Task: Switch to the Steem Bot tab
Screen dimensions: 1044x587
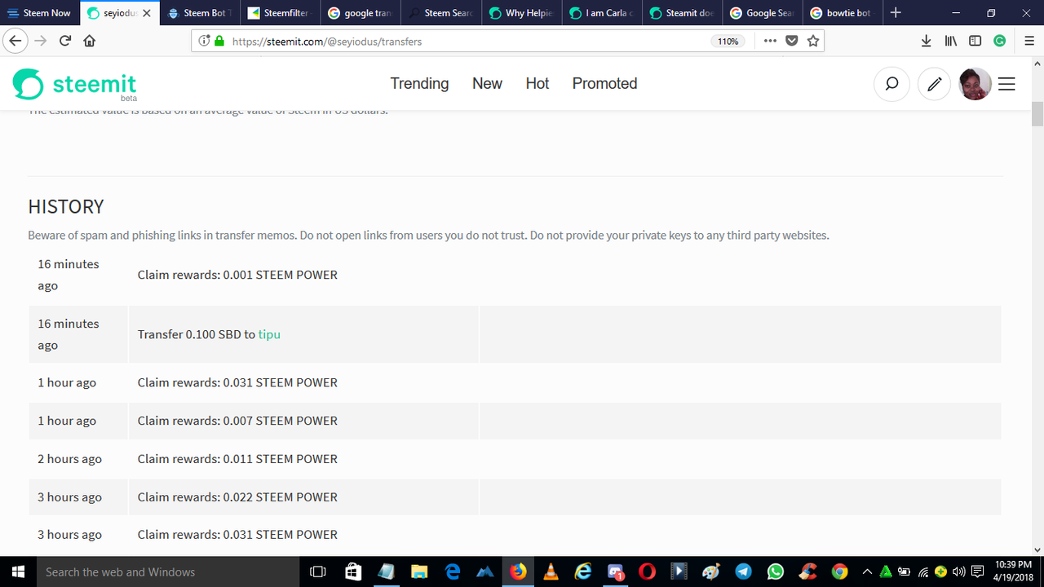Action: [x=200, y=13]
